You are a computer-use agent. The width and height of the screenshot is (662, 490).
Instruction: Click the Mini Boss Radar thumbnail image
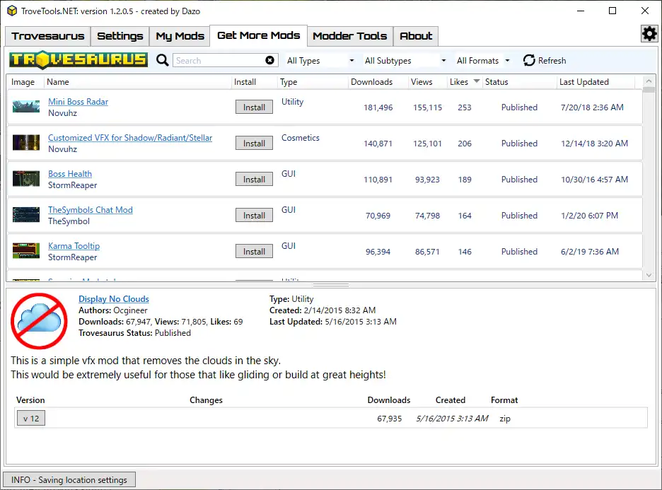coord(26,107)
